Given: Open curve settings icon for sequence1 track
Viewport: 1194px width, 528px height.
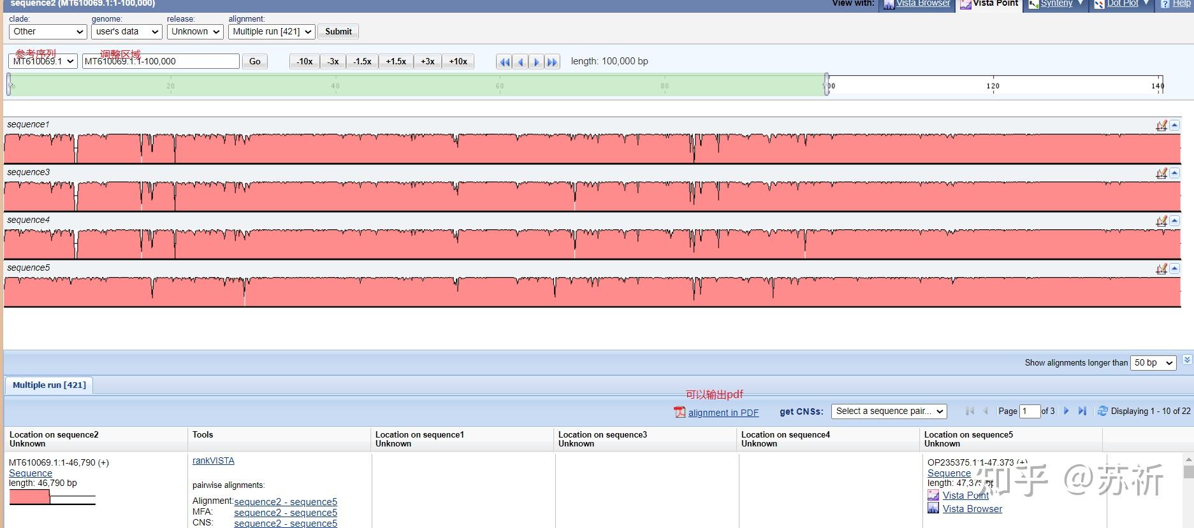Looking at the screenshot, I should 1161,125.
